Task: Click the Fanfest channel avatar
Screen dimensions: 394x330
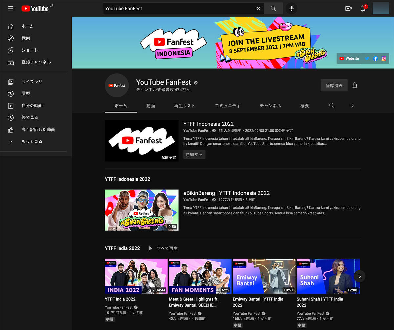Action: 117,85
